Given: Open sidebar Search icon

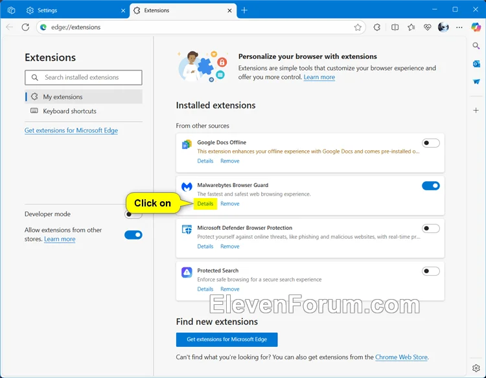Looking at the screenshot, I should click(x=476, y=46).
